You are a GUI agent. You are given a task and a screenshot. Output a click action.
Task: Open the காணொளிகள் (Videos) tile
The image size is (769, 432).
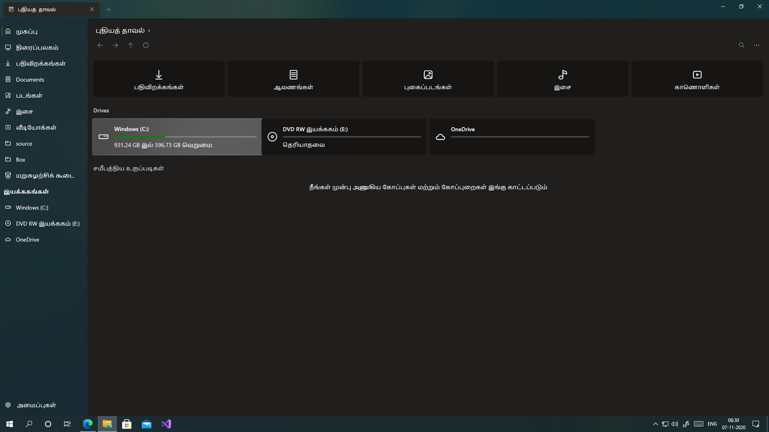[x=697, y=79]
